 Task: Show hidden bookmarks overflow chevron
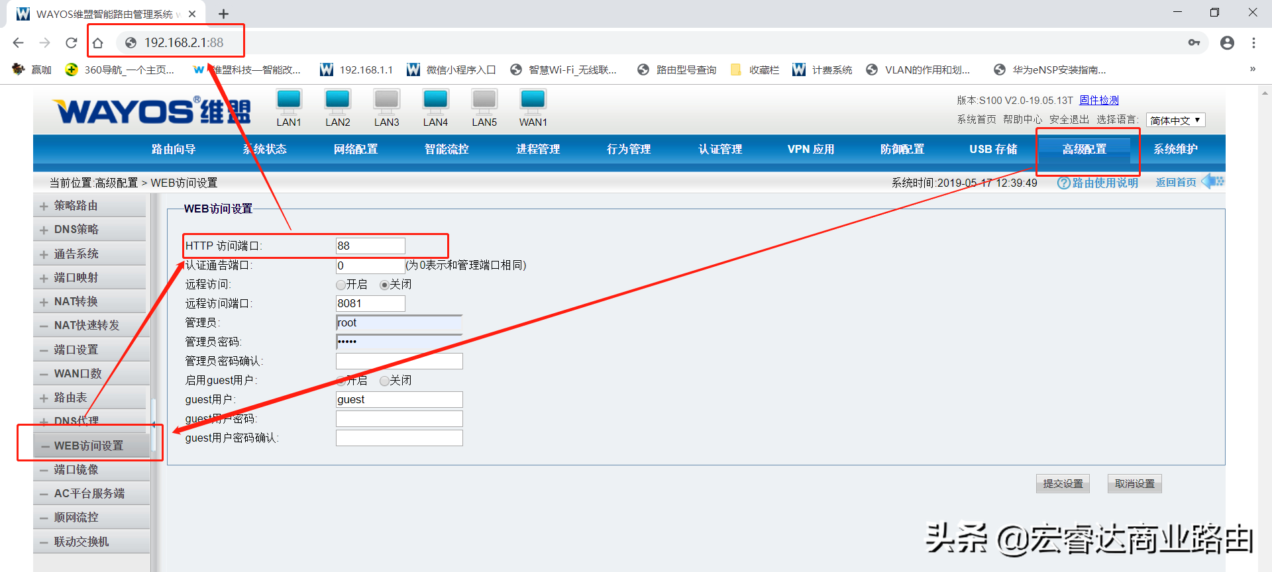click(1253, 69)
